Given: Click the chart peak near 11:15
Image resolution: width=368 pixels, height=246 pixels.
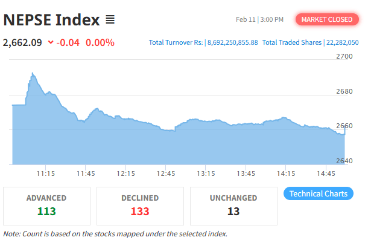Looking at the screenshot, I should tap(32, 74).
